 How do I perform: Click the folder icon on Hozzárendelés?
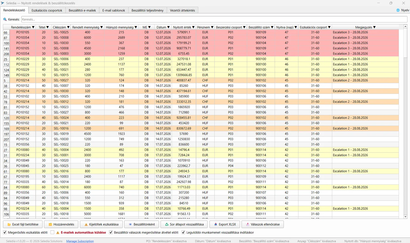click(50, 224)
